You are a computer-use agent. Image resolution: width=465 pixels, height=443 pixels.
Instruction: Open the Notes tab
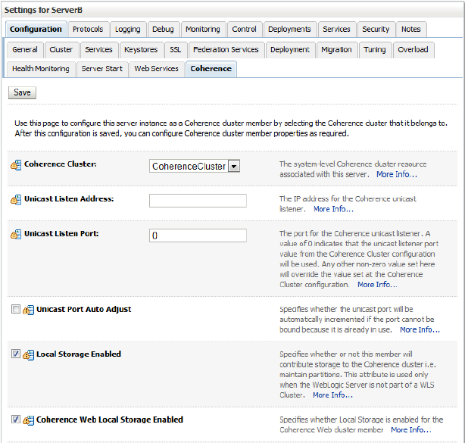(x=411, y=29)
